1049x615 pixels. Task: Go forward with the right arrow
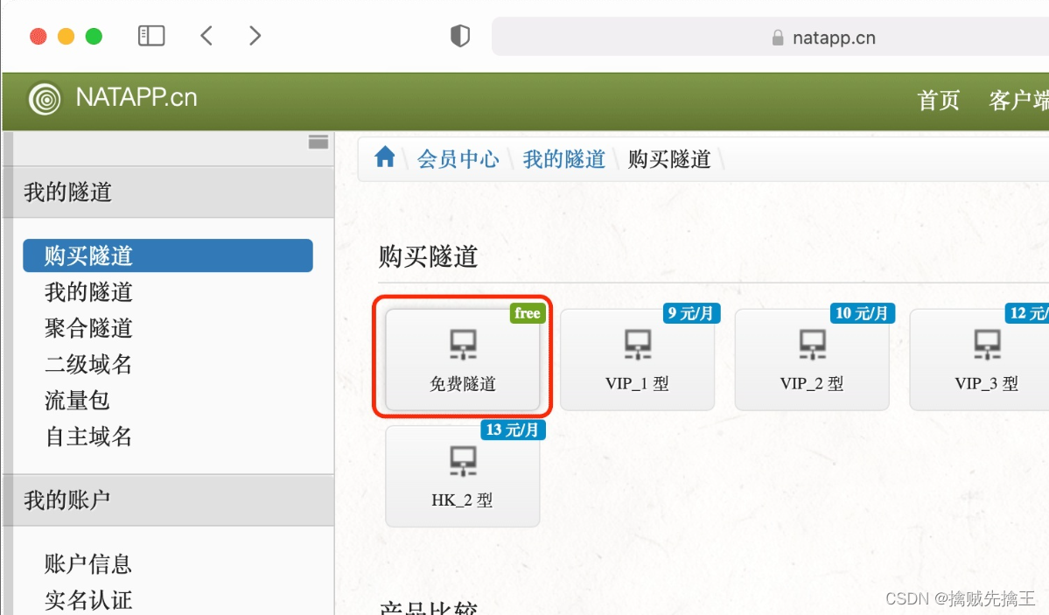coord(255,36)
